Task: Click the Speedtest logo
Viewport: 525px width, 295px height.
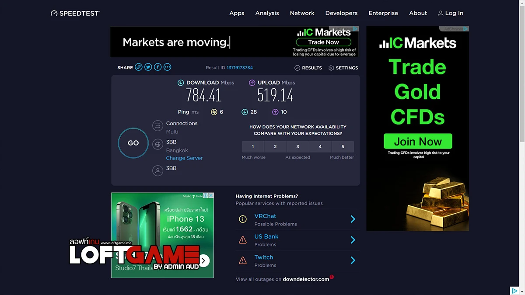Action: pyautogui.click(x=75, y=13)
